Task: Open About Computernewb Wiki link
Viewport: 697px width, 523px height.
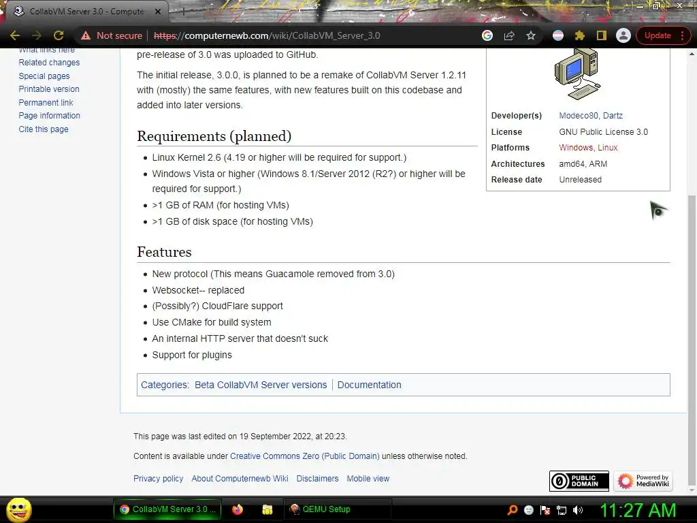Action: point(240,479)
